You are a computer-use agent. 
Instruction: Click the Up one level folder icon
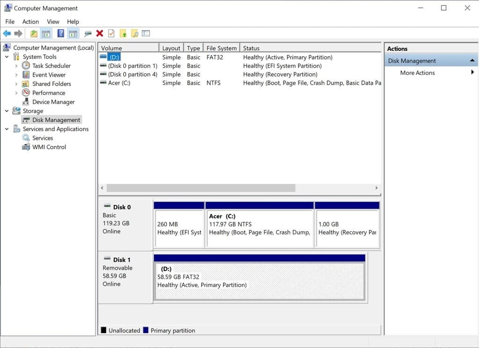pyautogui.click(x=34, y=33)
